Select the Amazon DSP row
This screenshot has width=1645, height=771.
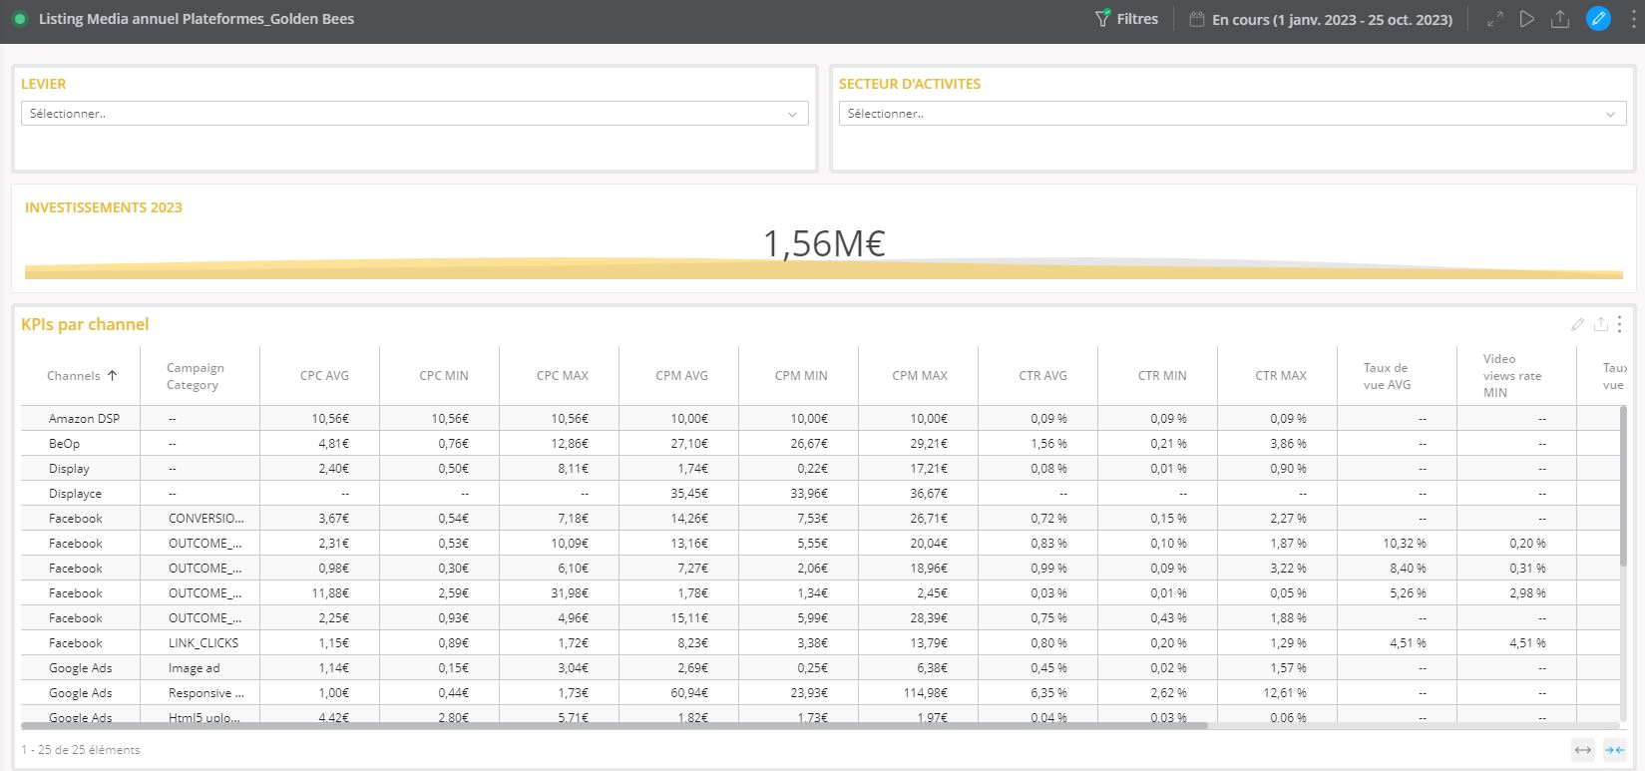[x=818, y=419]
